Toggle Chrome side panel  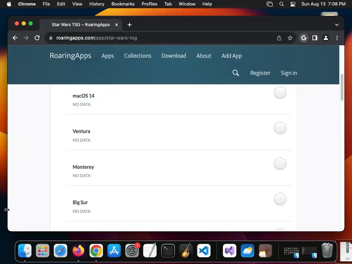315,38
